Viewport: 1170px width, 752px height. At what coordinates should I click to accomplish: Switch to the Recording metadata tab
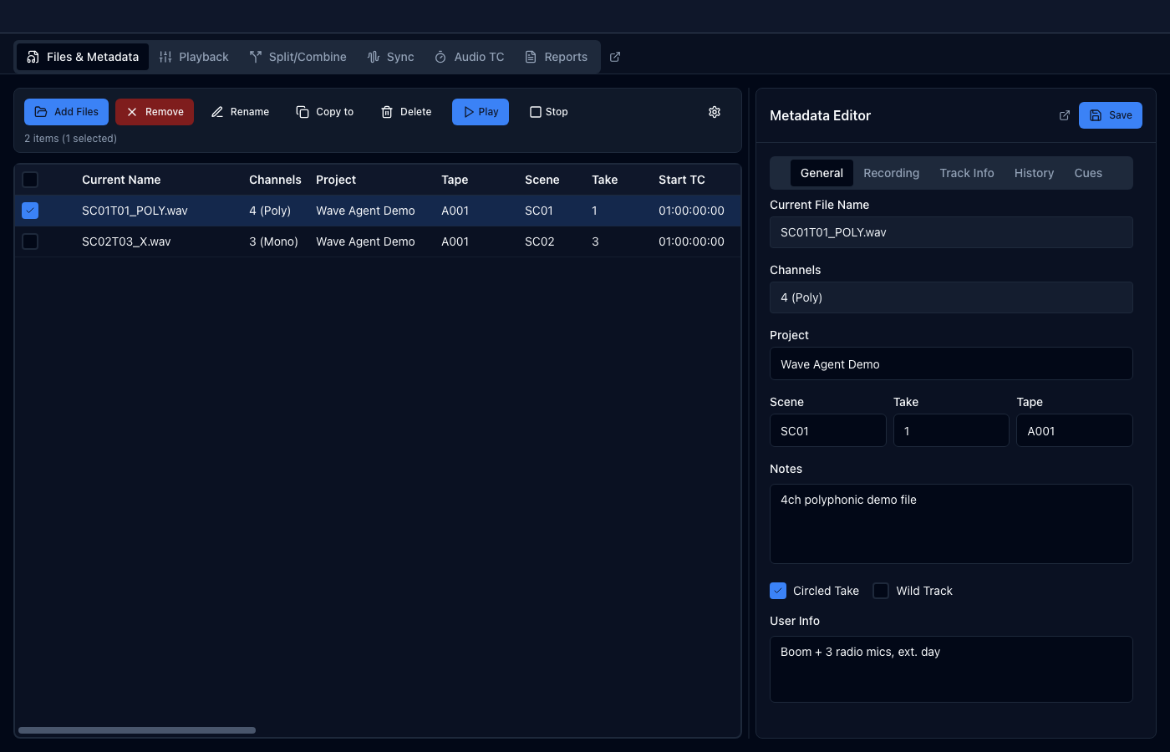coord(891,173)
